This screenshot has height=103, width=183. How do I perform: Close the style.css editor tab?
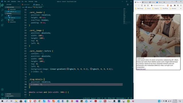tap(42, 5)
